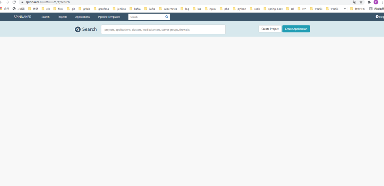
Task: Open the lua bookmark folder
Action: (x=197, y=9)
